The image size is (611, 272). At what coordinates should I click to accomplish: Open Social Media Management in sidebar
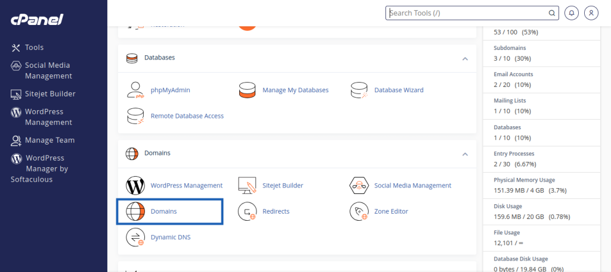[48, 71]
